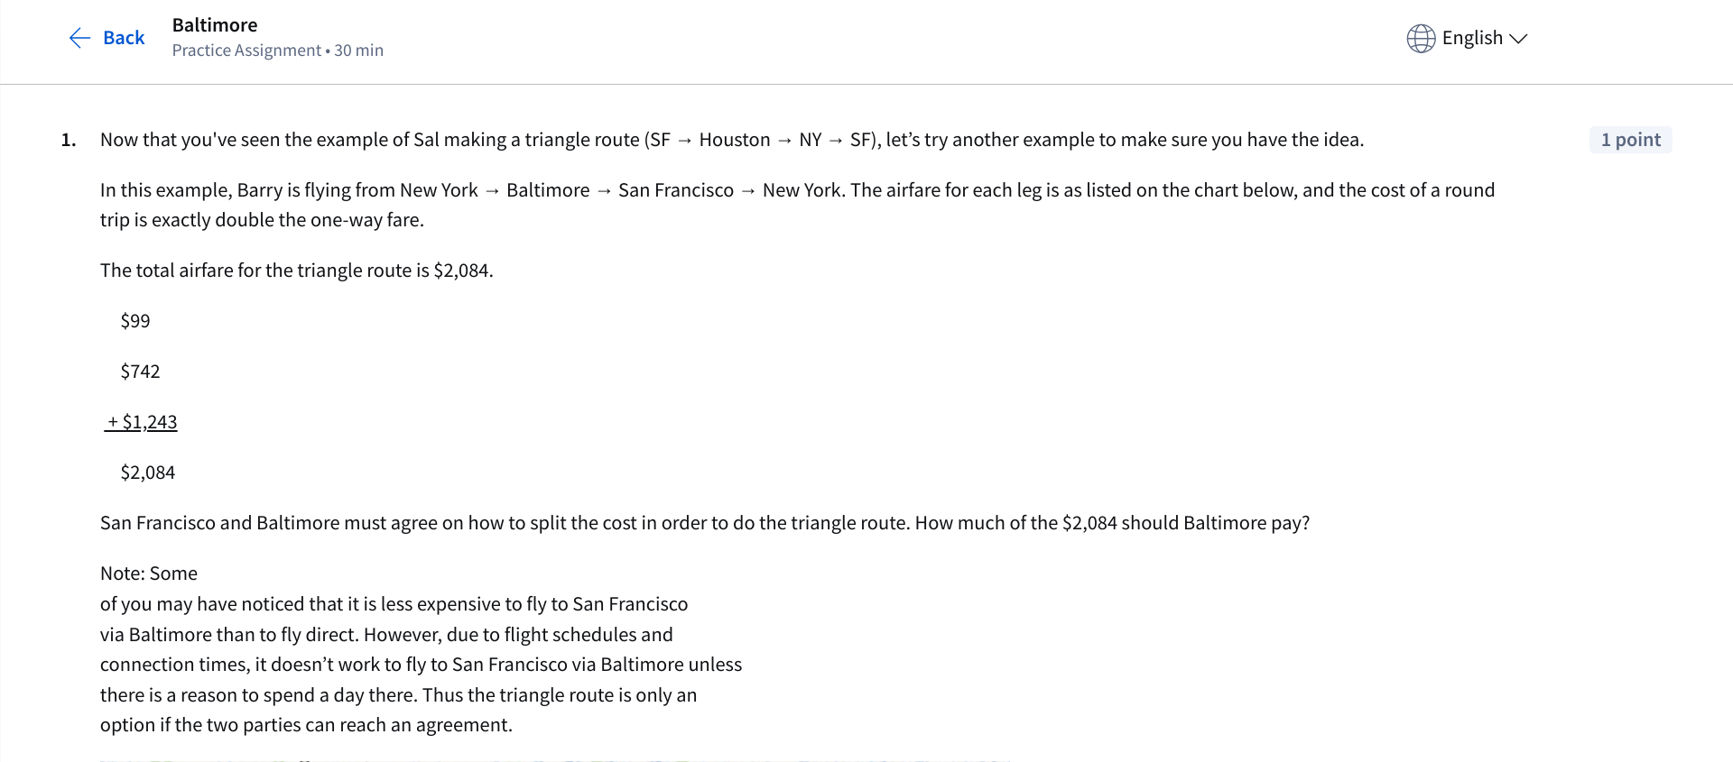The width and height of the screenshot is (1733, 762).
Task: Click the $2,084 sum below the line
Action: click(148, 473)
